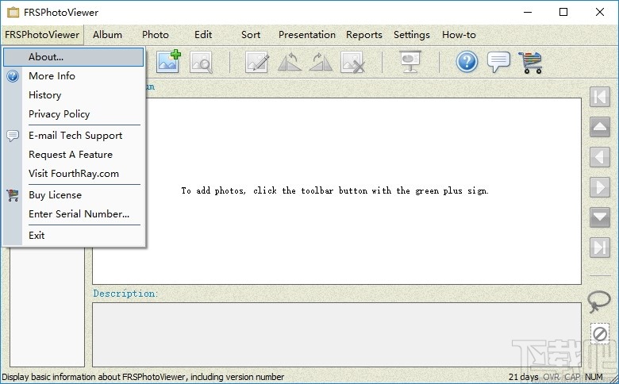The height and width of the screenshot is (384, 619).
Task: Minimize the FRSPhotoViewer window
Action: click(528, 12)
